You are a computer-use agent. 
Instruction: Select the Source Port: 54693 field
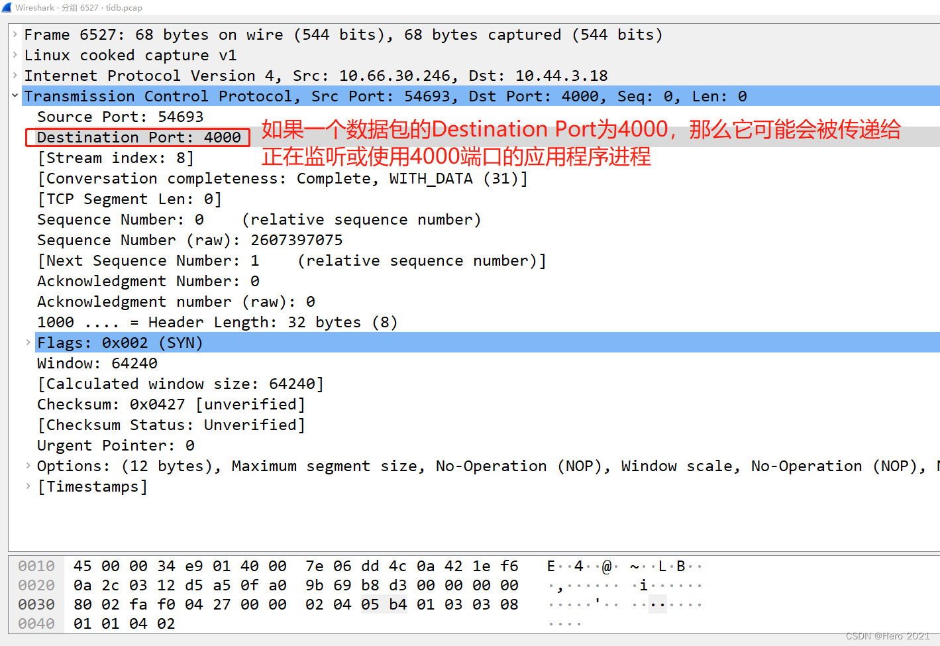[x=121, y=117]
